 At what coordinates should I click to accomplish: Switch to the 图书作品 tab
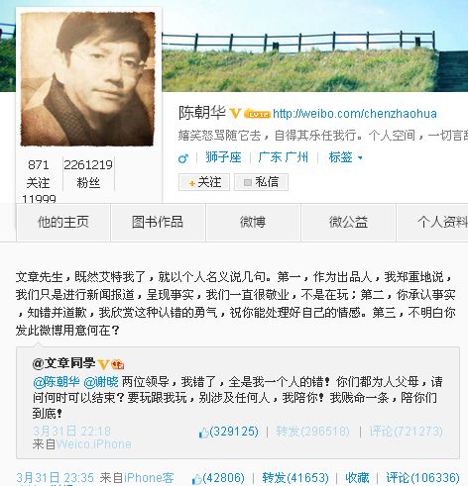(x=158, y=222)
